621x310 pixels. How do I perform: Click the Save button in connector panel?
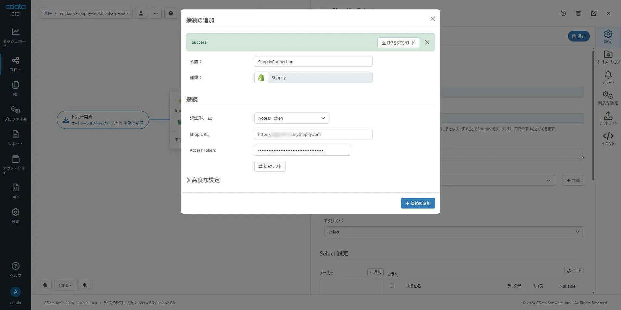(x=579, y=36)
